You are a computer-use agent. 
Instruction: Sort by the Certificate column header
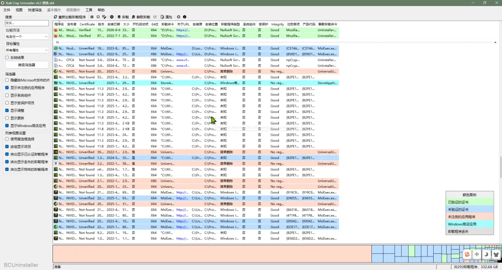coord(87,24)
